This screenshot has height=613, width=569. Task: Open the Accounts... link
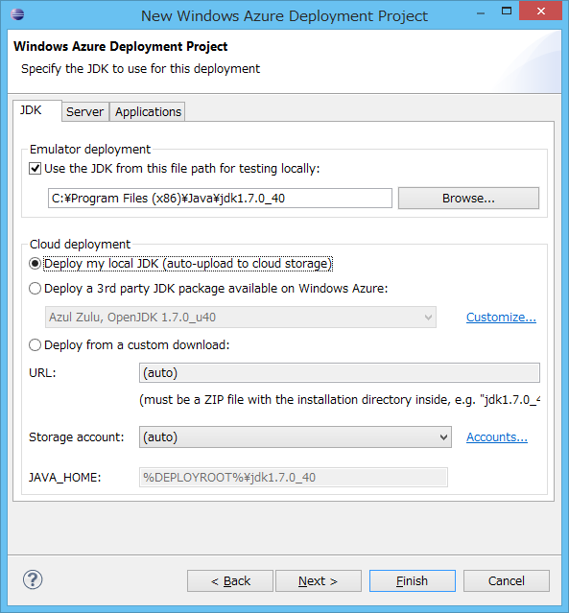point(497,437)
